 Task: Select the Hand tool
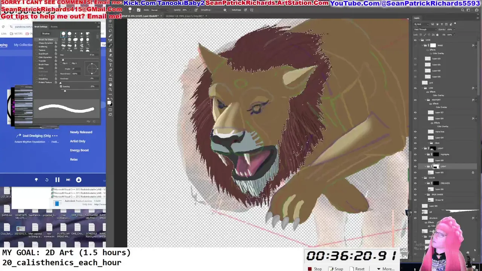pos(111,85)
